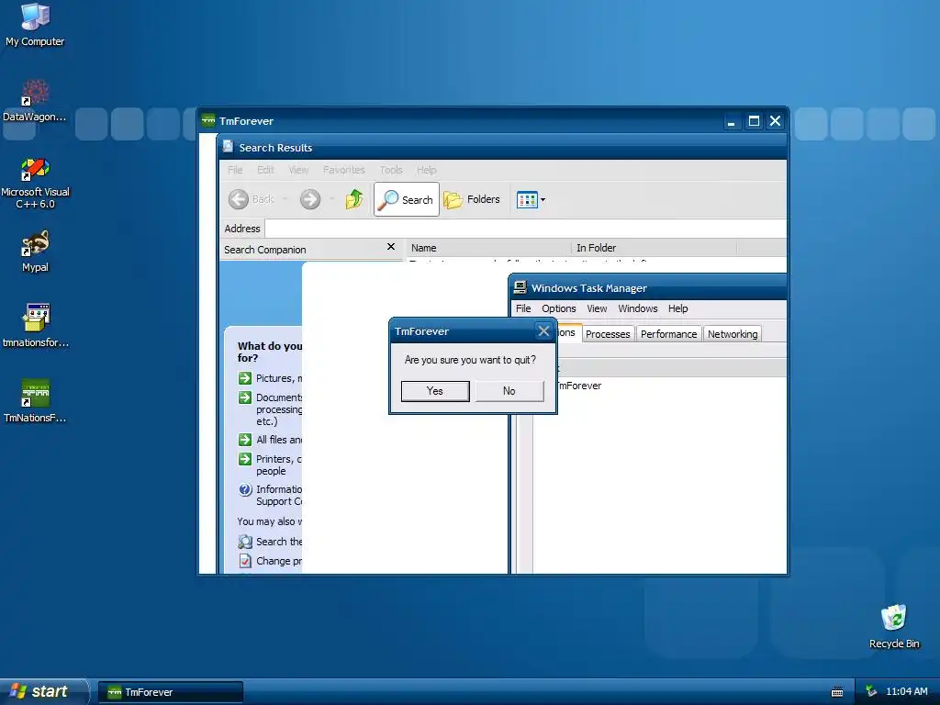The width and height of the screenshot is (940, 705).
Task: Close the Search Companion pane
Action: [x=391, y=246]
